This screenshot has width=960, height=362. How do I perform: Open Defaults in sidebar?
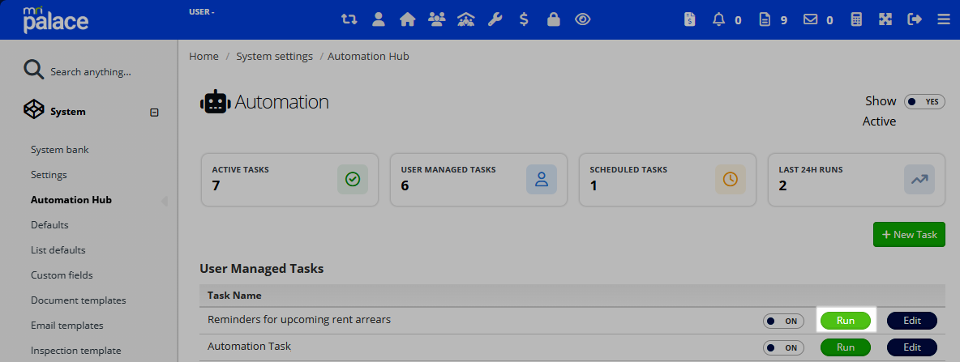coord(49,225)
